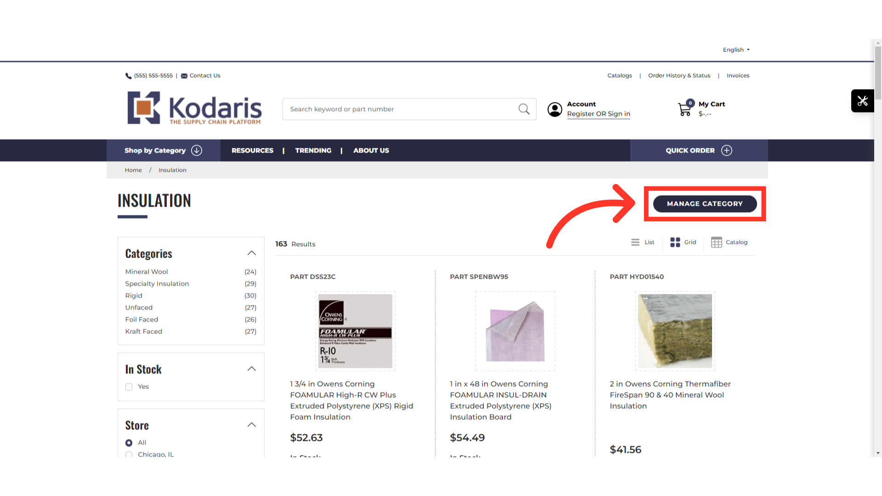
Task: Switch to Grid view icon
Action: (x=675, y=242)
